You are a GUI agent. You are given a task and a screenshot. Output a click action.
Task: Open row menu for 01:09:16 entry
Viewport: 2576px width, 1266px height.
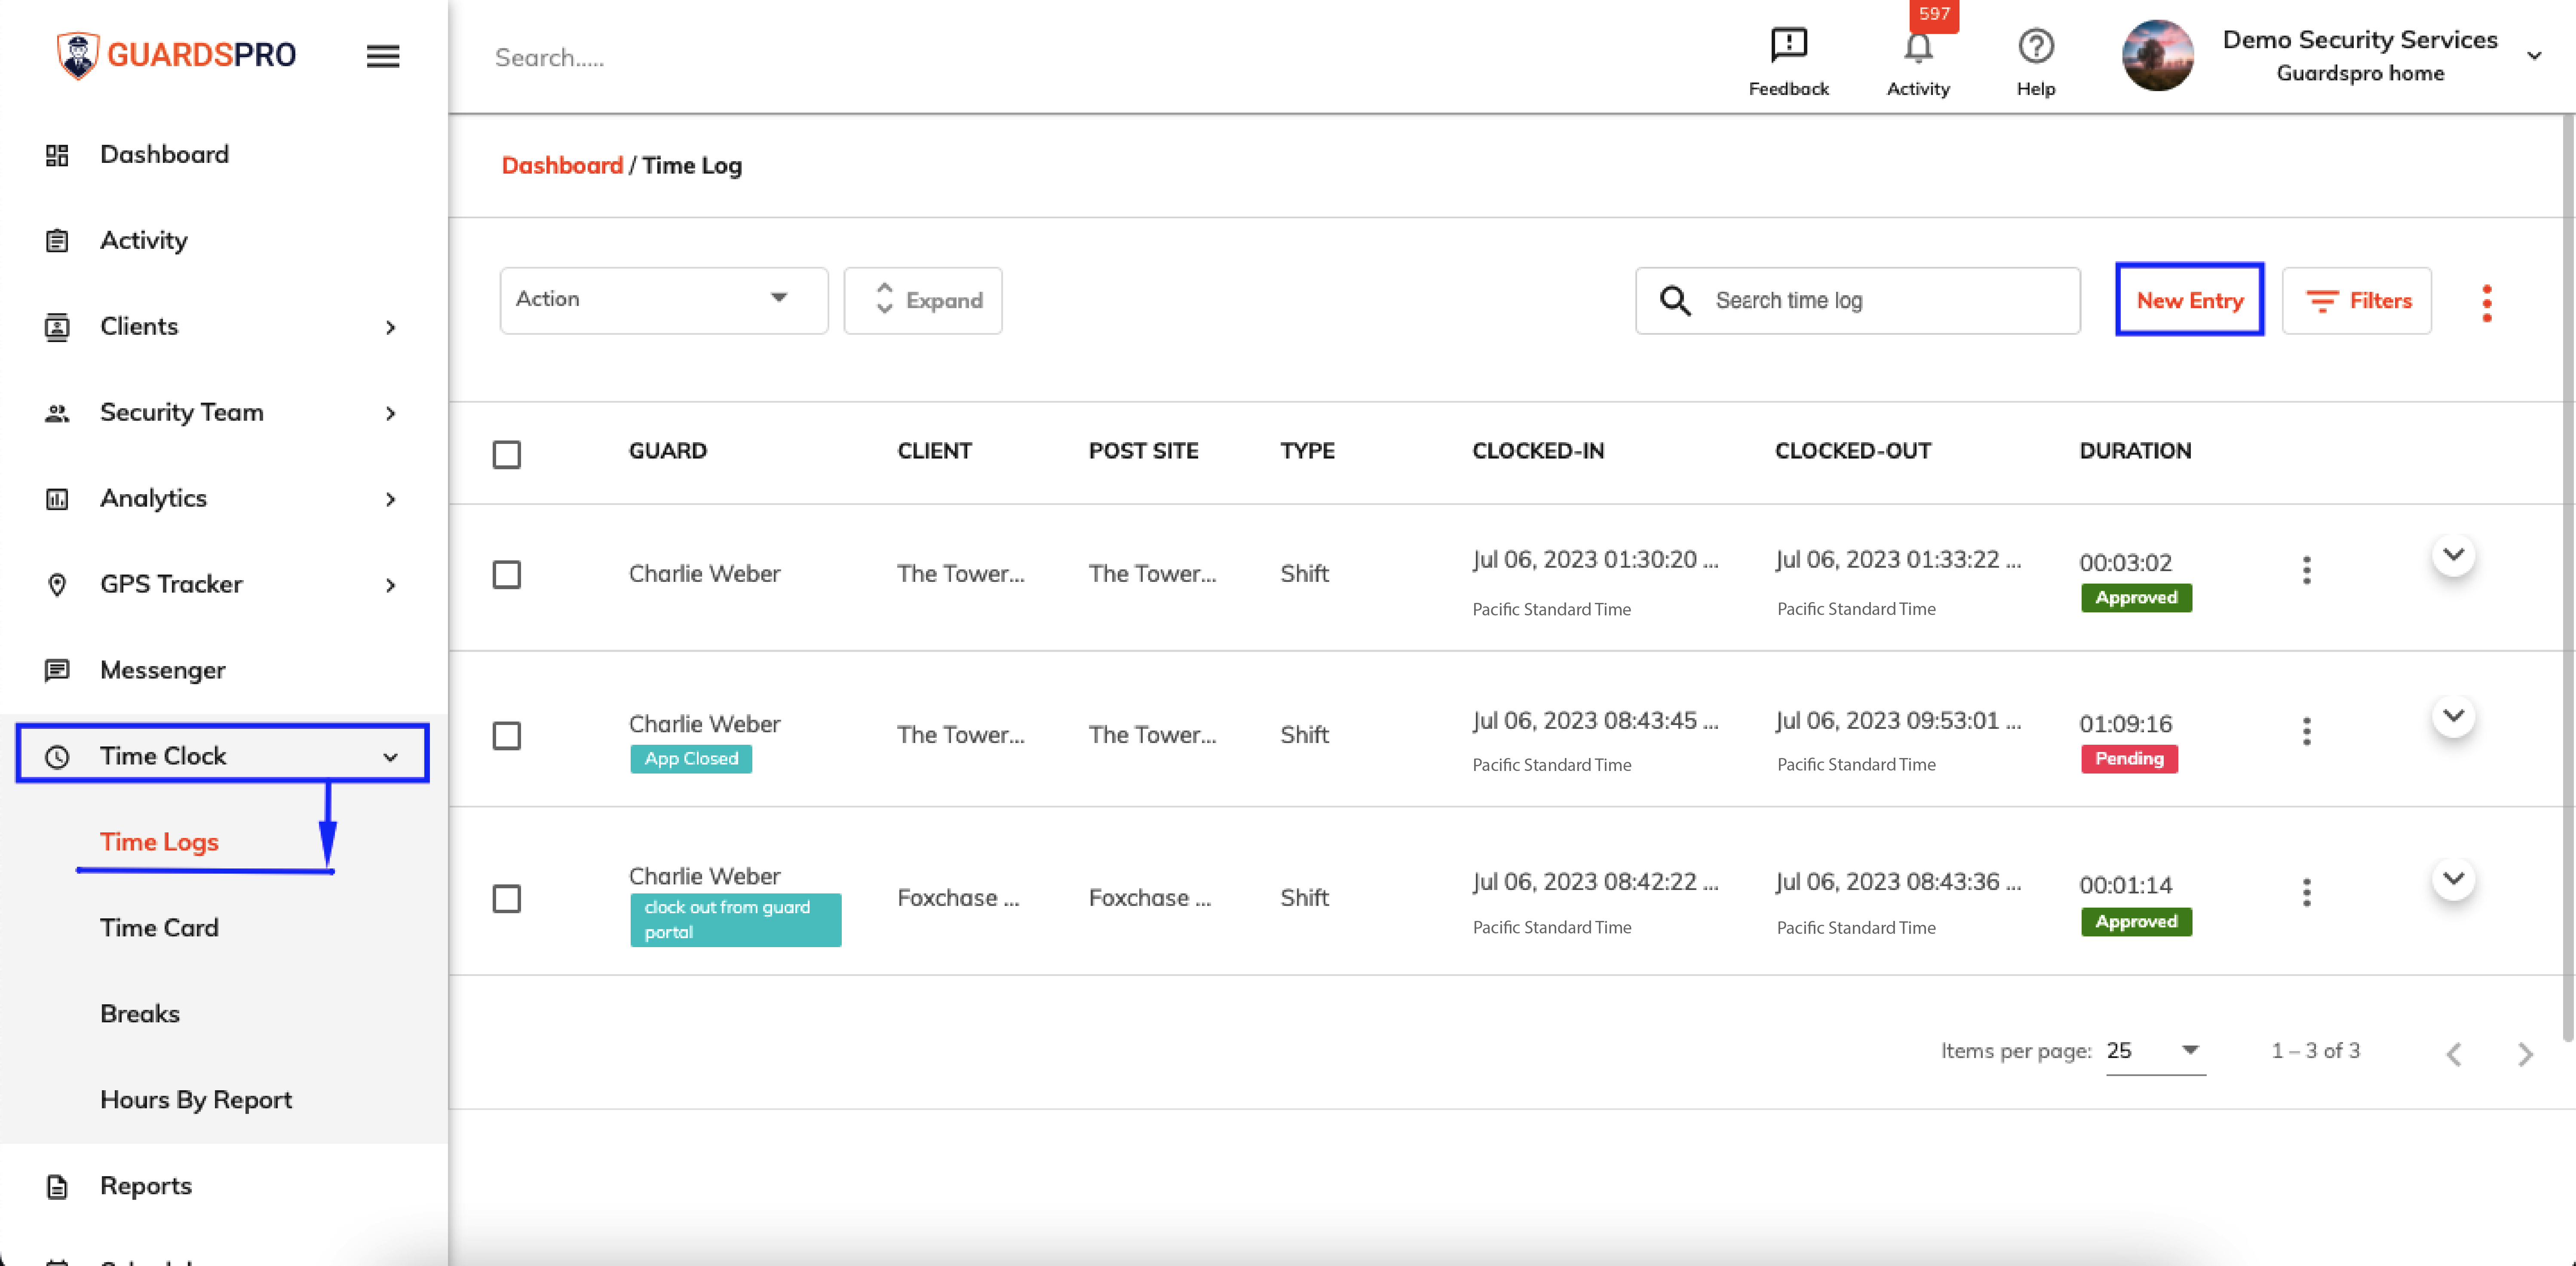click(x=2306, y=731)
